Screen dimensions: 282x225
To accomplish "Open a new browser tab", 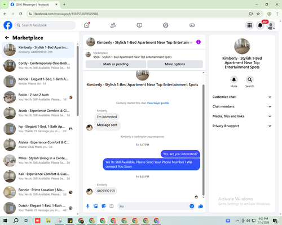I will [x=64, y=4].
